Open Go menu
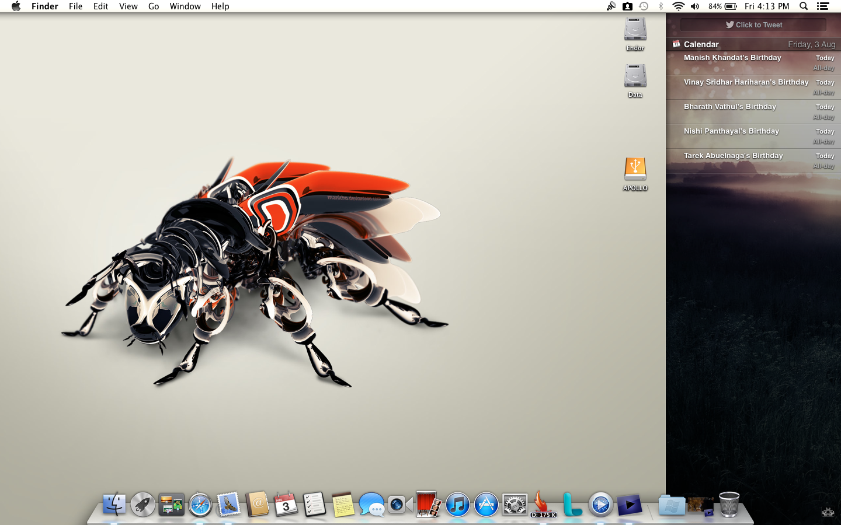The image size is (841, 525). tap(154, 6)
